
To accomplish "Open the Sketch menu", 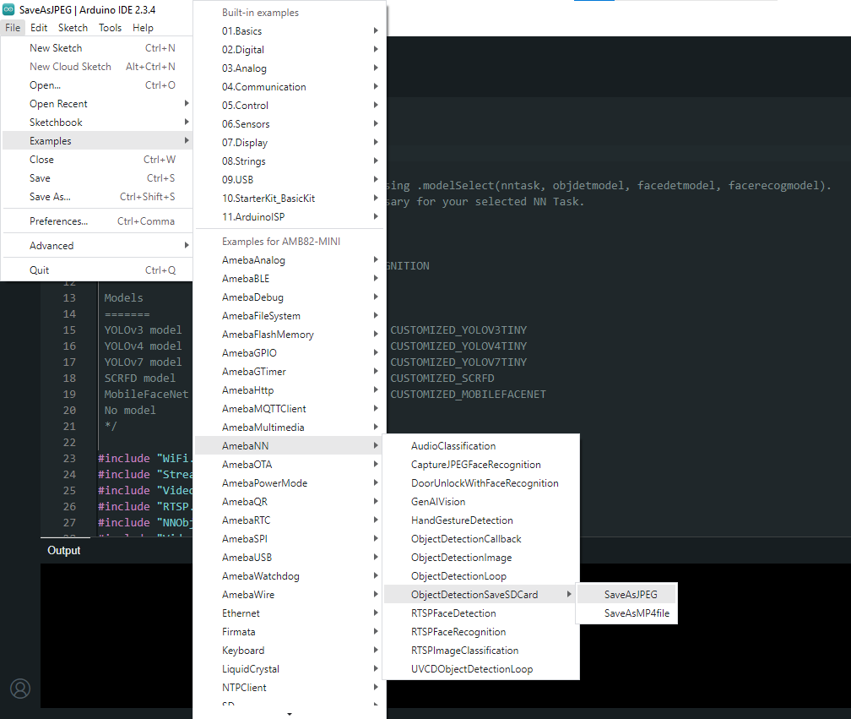I will click(73, 28).
